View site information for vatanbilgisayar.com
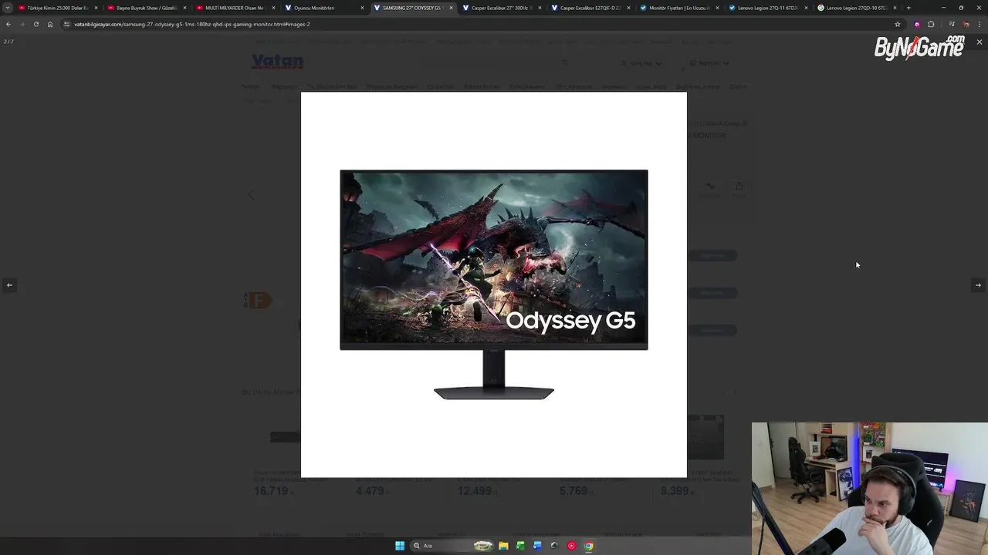 pyautogui.click(x=67, y=24)
